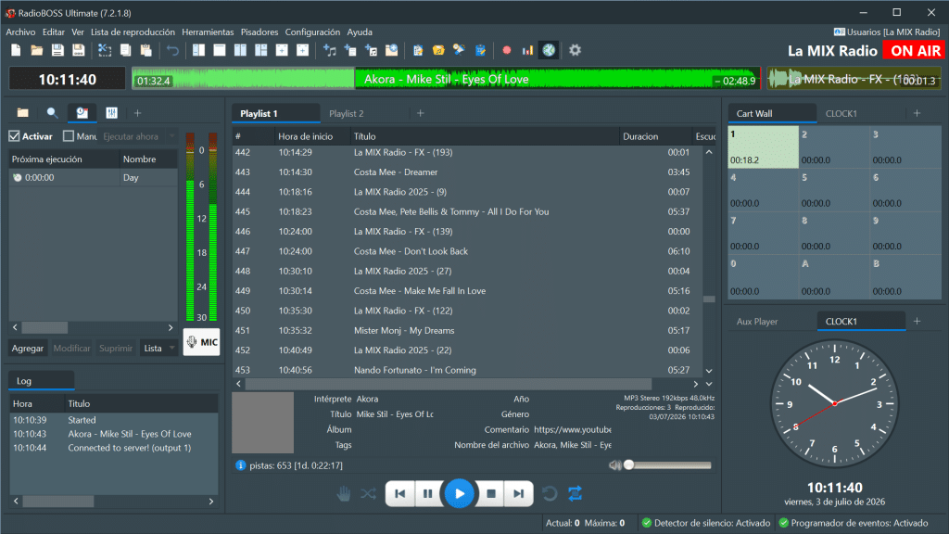
Task: Click the green waveform progress bar
Action: click(446, 80)
